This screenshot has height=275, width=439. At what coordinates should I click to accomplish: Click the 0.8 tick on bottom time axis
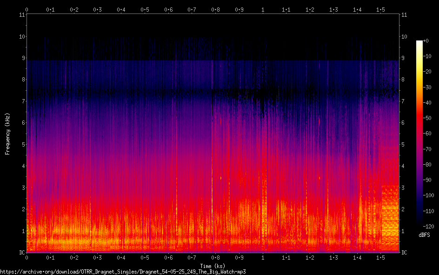coord(216,257)
